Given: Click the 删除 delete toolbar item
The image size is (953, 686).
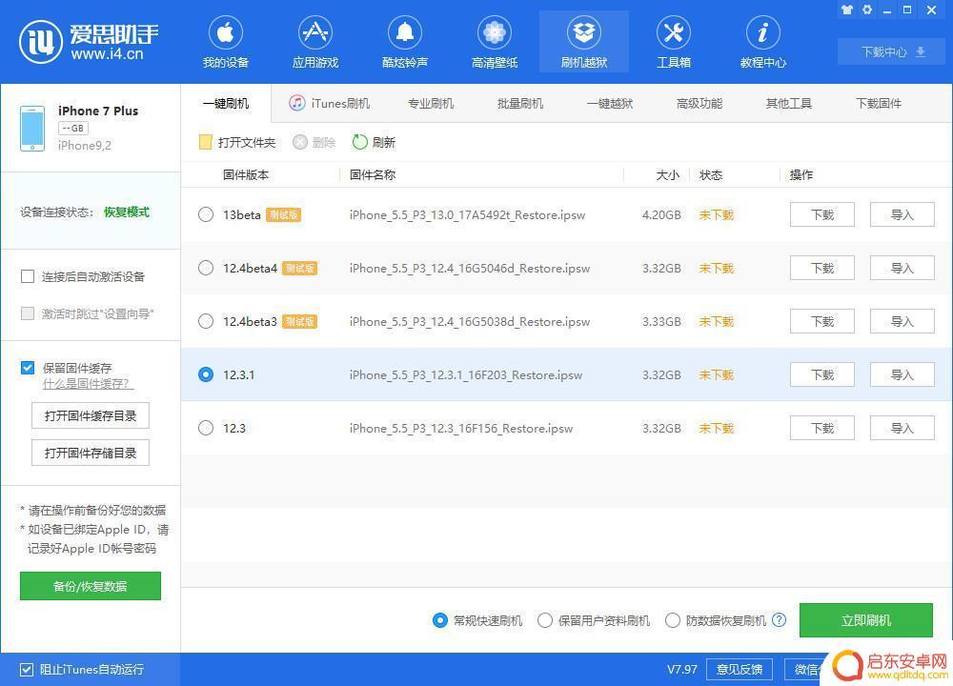Looking at the screenshot, I should click(x=314, y=142).
